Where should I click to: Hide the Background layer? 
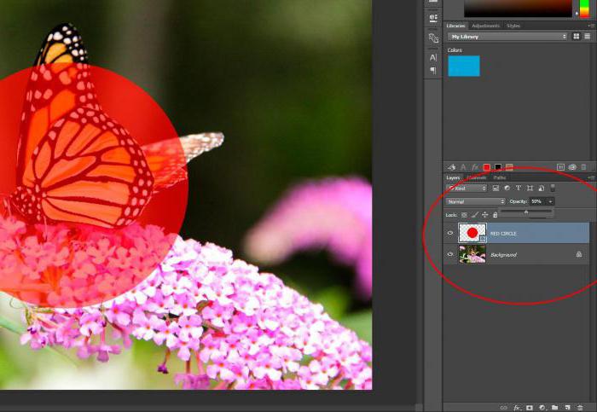click(x=450, y=254)
